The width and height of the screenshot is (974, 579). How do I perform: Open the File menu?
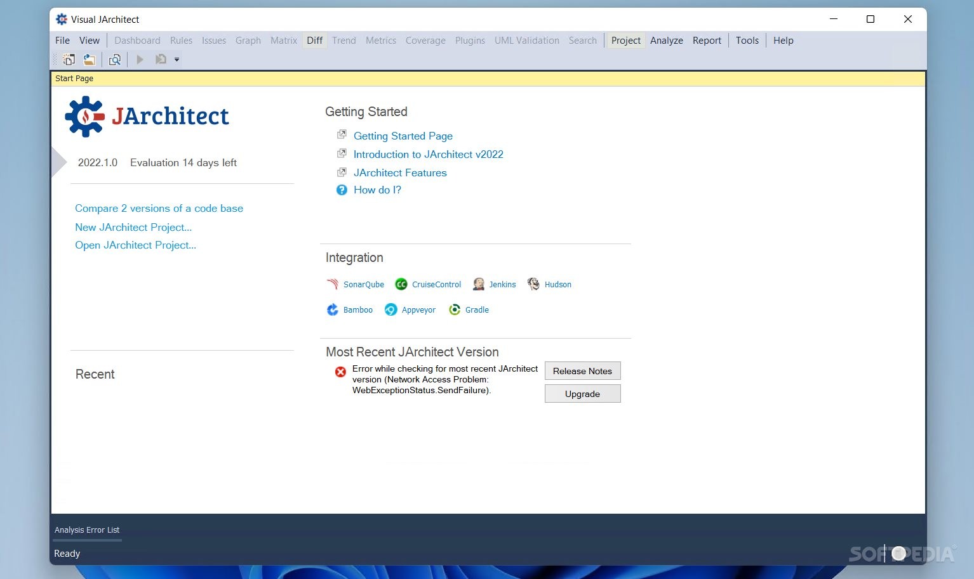coord(63,41)
